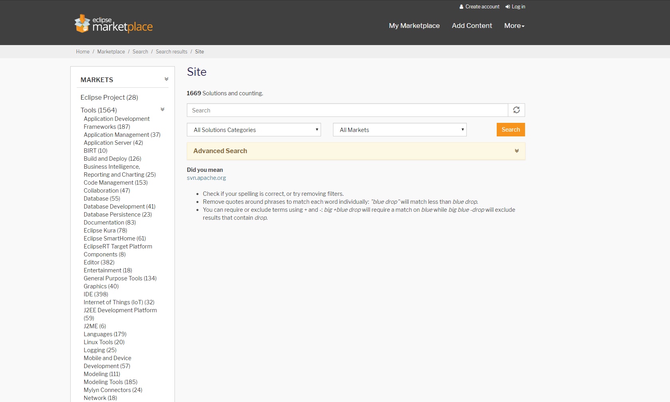Viewport: 670px width, 402px height.
Task: Select Logging (25) category
Action: (x=100, y=350)
